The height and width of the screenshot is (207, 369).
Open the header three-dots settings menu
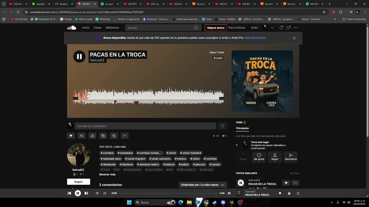[x=295, y=28]
